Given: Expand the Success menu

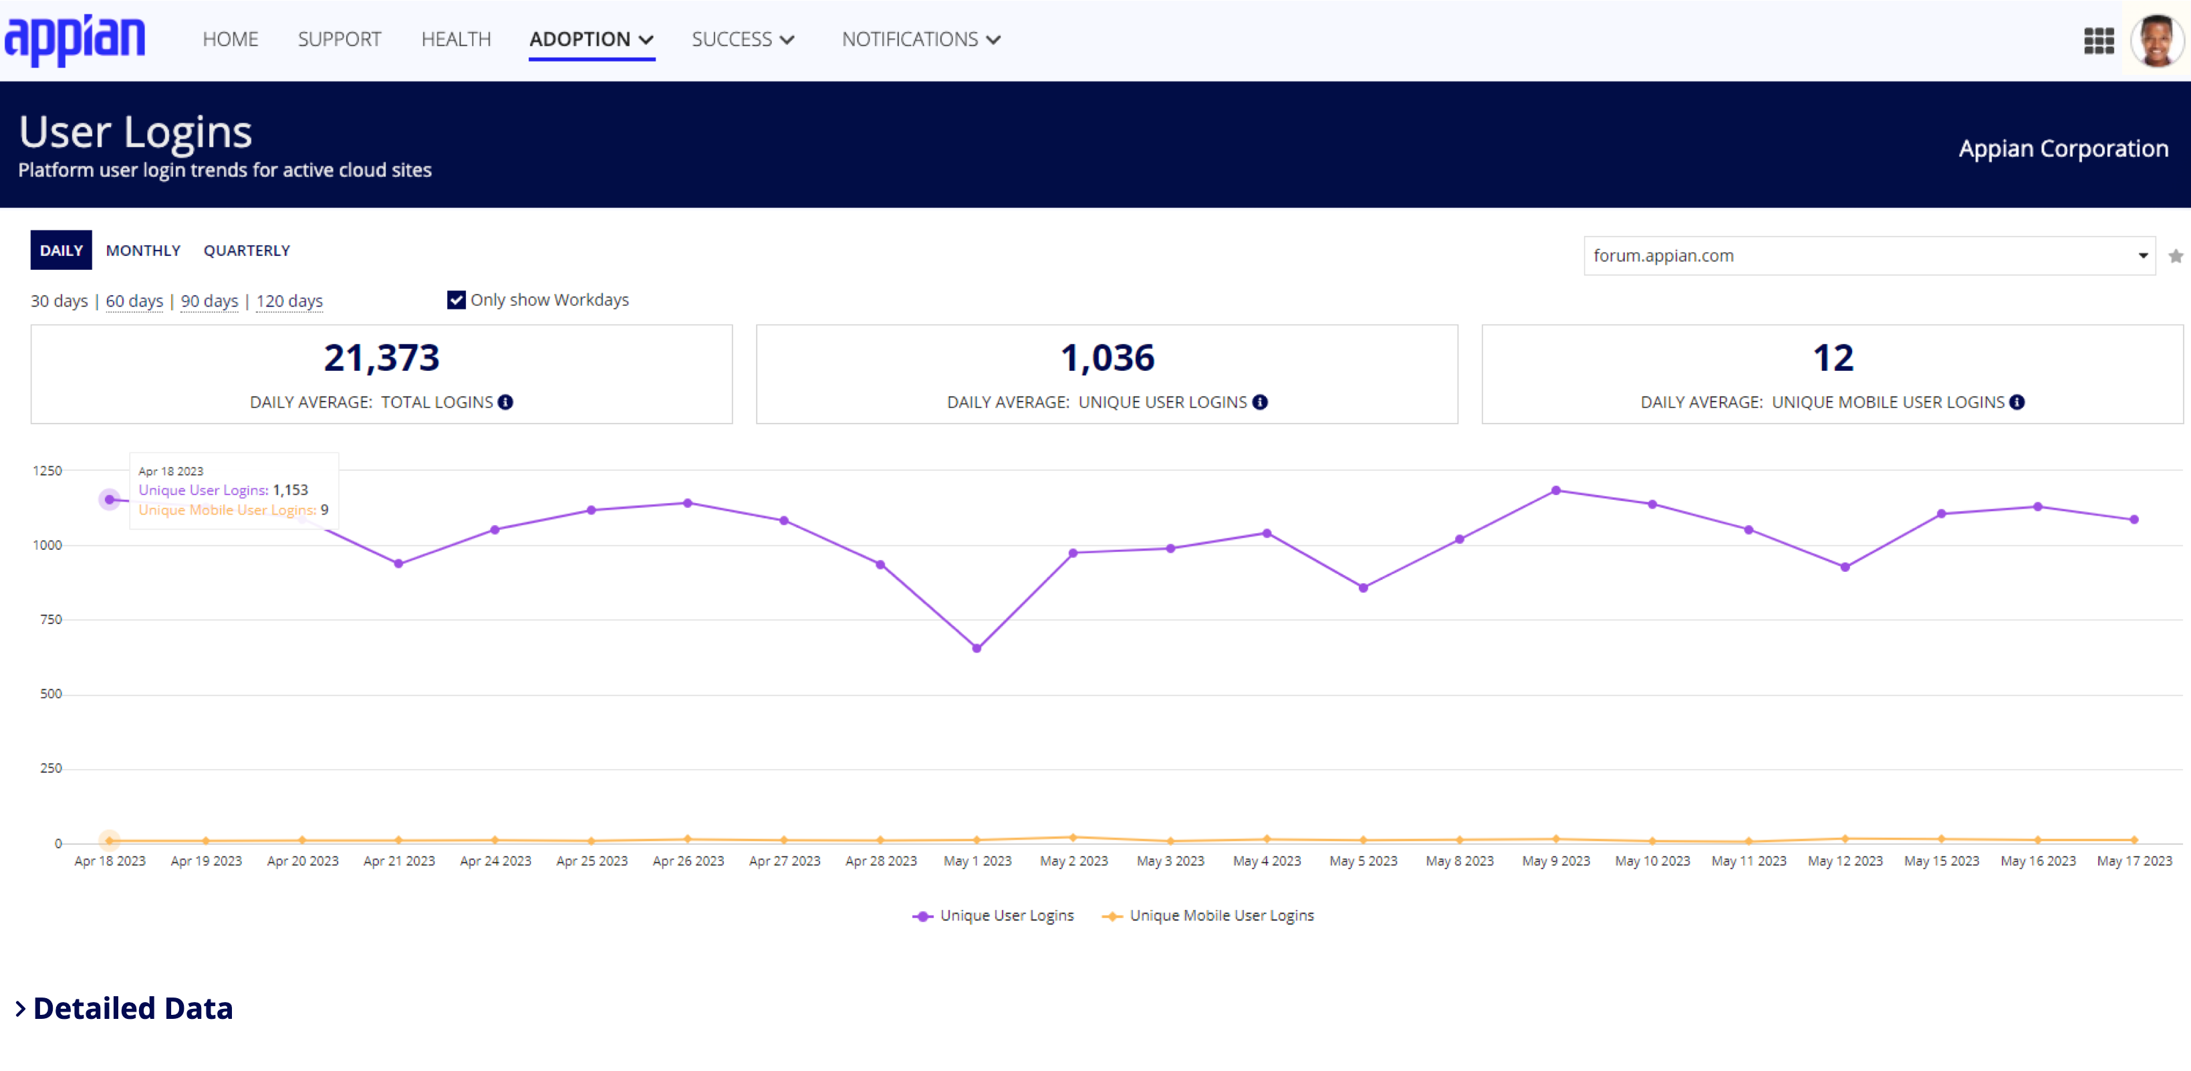Looking at the screenshot, I should (743, 39).
